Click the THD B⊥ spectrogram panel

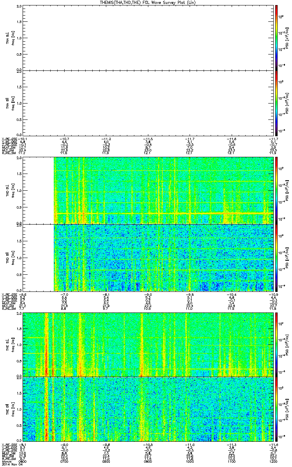[148, 190]
